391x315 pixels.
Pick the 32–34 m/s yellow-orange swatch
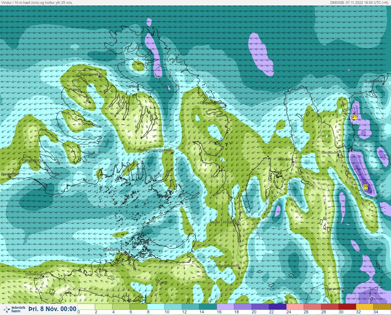click(x=365, y=307)
